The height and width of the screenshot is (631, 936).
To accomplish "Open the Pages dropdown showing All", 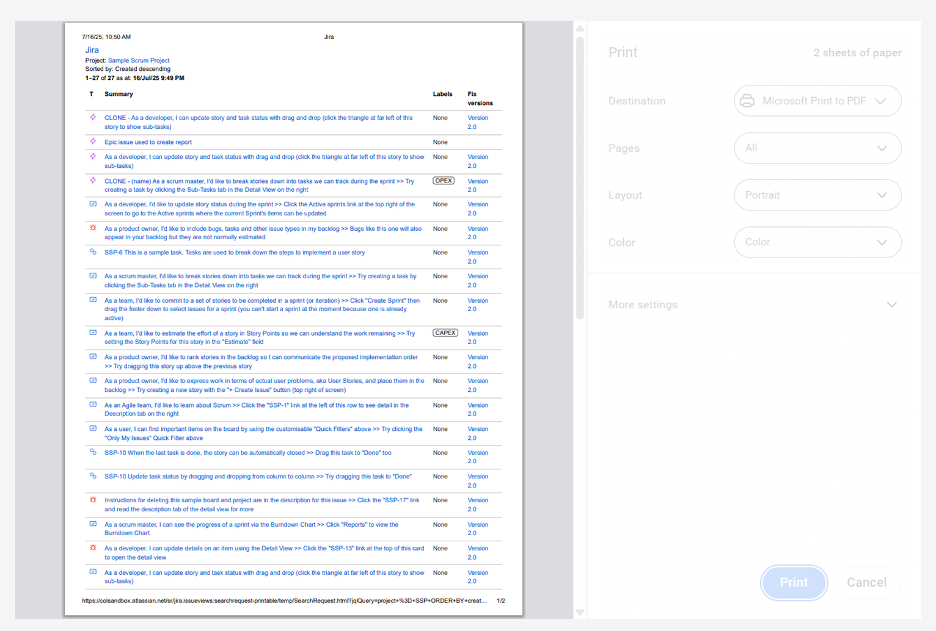I will [817, 148].
